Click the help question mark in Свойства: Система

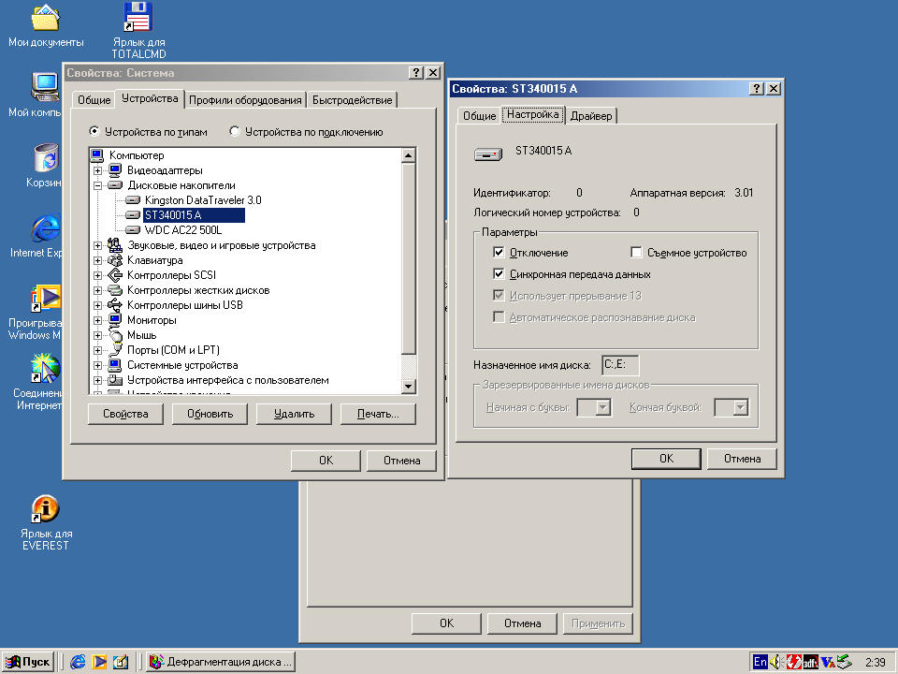416,73
